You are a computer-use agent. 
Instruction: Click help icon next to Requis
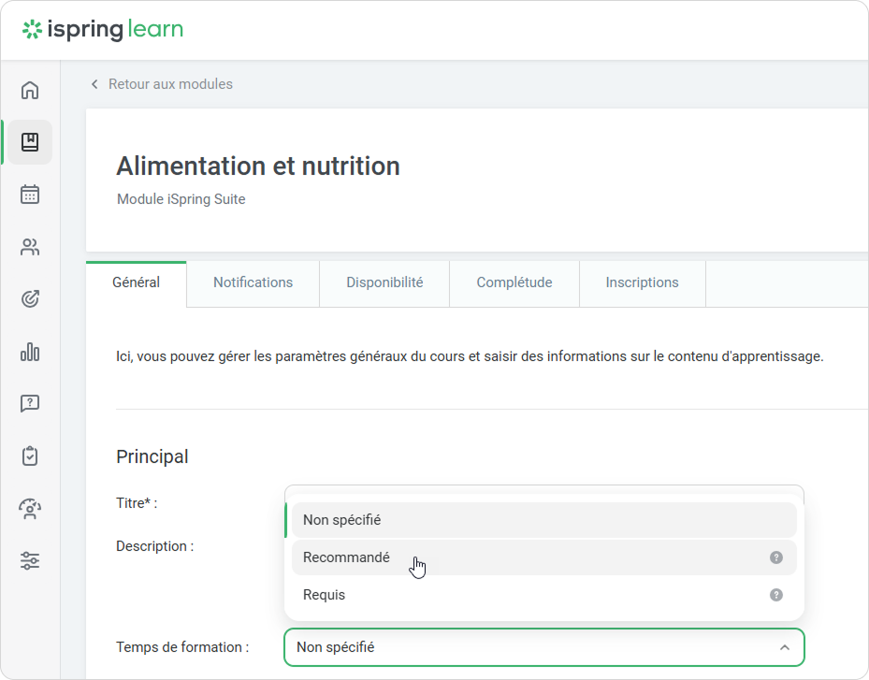click(775, 595)
